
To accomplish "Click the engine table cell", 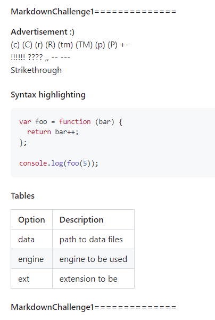I will [31, 259].
